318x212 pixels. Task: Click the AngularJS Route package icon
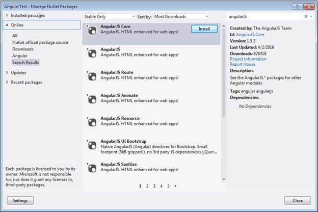(92, 76)
